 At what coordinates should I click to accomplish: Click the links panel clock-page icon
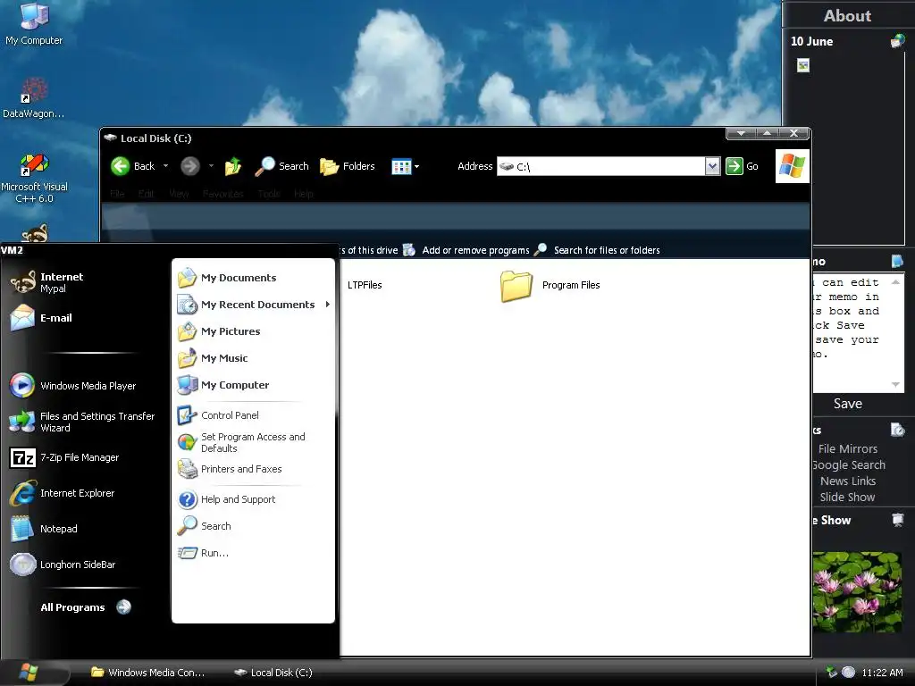coord(897,430)
